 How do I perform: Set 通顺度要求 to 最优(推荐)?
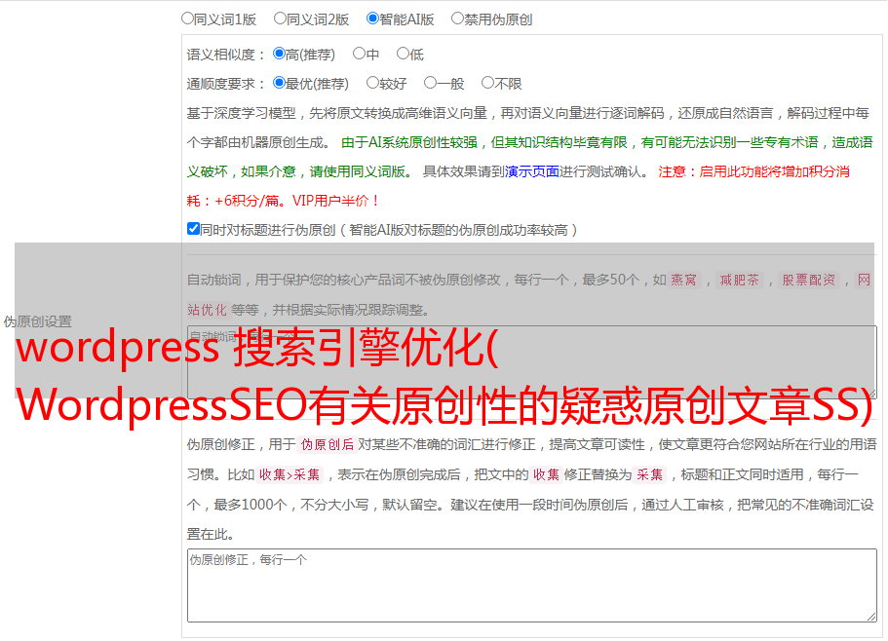[x=279, y=83]
